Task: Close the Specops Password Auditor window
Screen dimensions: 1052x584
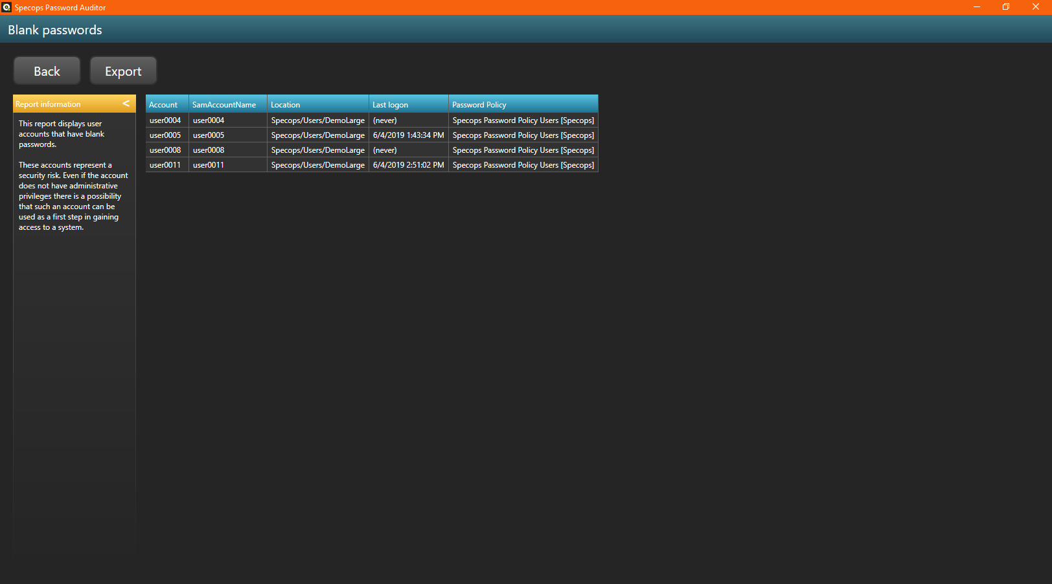Action: (1035, 7)
